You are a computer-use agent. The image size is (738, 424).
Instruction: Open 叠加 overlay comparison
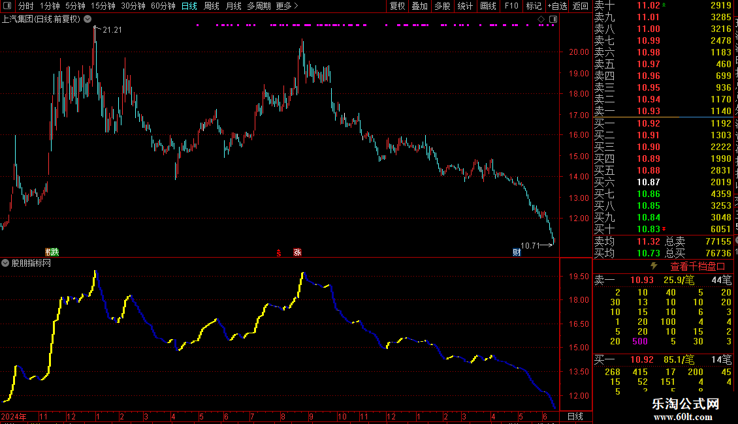pos(419,6)
